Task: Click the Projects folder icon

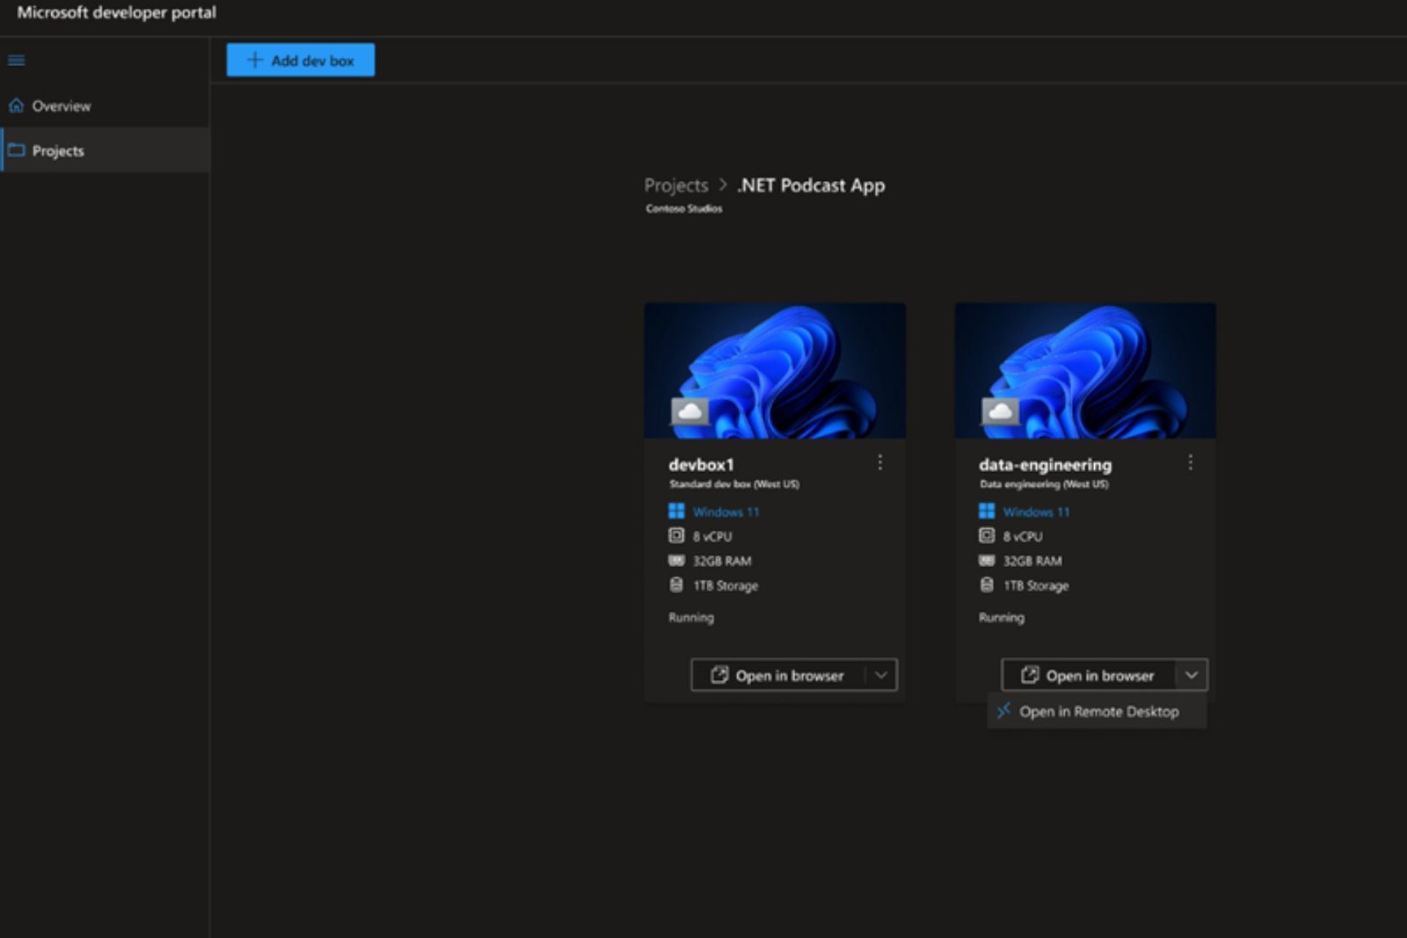Action: click(16, 150)
